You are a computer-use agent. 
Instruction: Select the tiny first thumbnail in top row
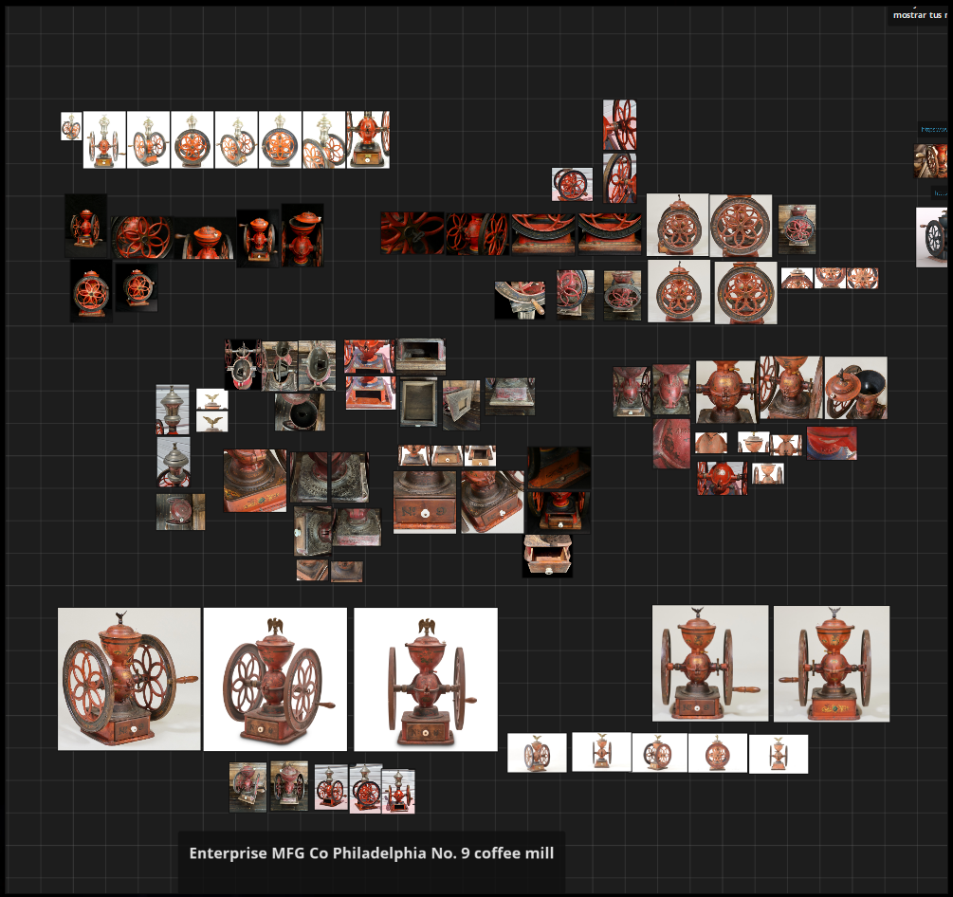(x=71, y=126)
